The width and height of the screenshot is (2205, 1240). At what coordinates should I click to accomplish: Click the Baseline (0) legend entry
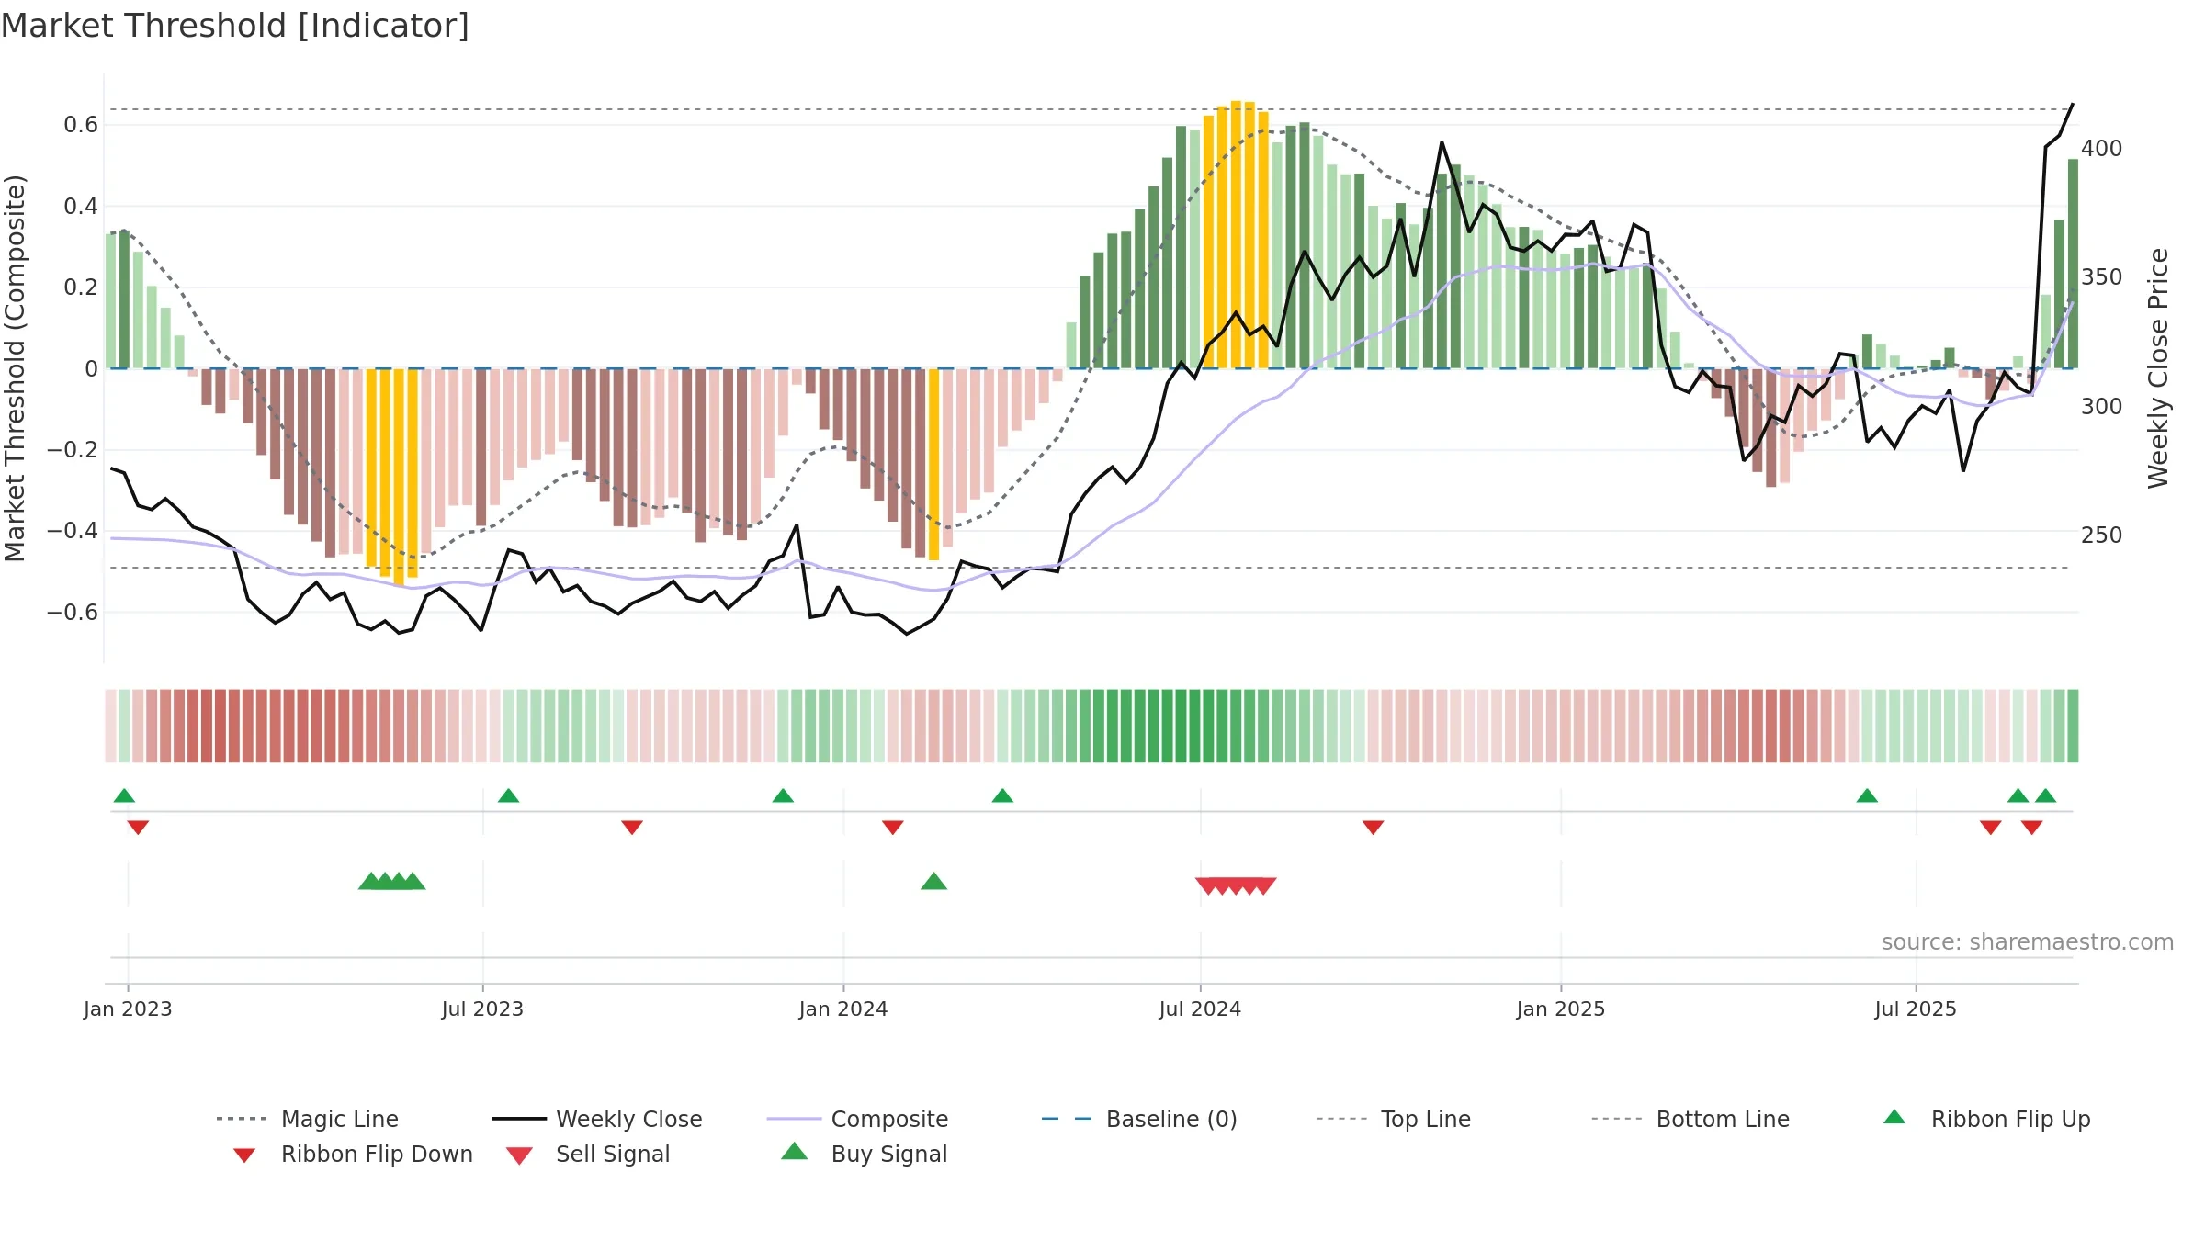pyautogui.click(x=1139, y=1119)
